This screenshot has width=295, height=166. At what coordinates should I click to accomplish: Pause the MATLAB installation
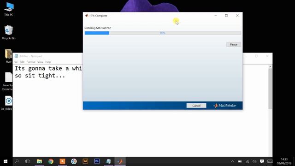pyautogui.click(x=234, y=45)
